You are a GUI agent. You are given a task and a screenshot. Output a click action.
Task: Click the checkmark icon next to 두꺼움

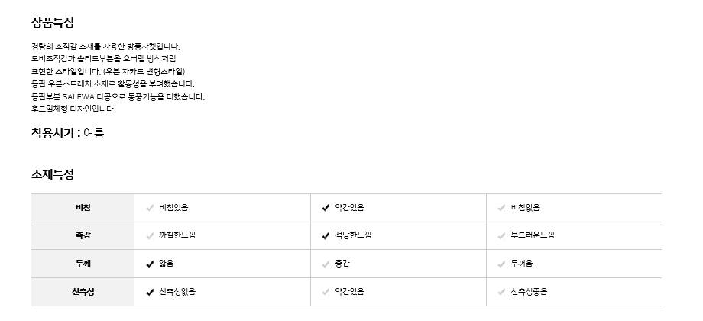click(502, 264)
